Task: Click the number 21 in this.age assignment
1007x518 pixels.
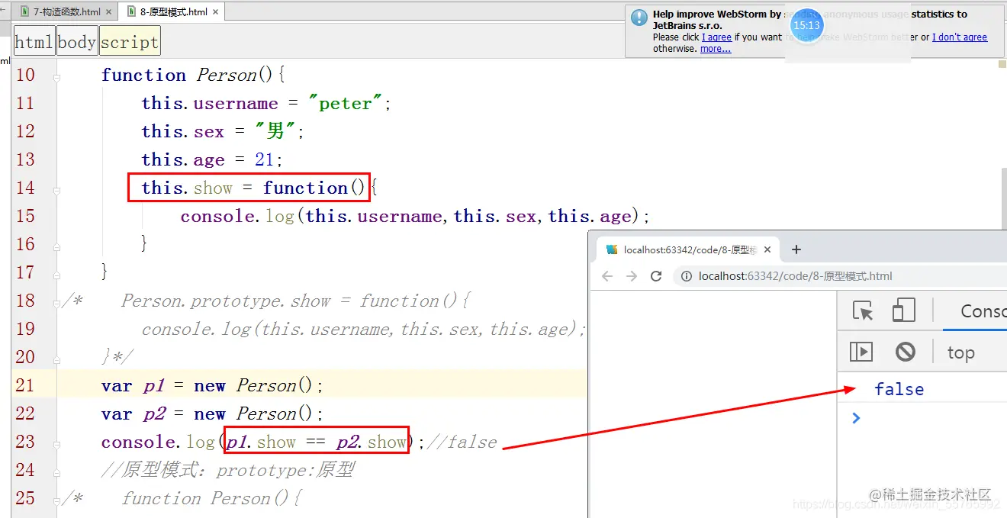Action: [x=265, y=160]
